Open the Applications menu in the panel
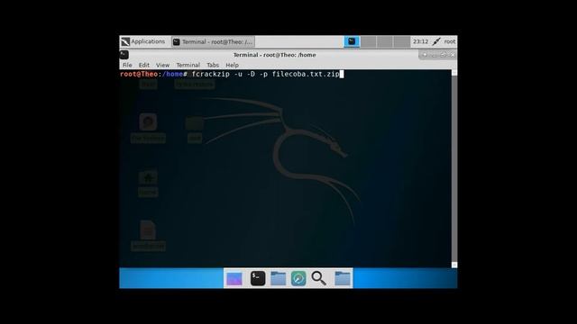The image size is (577, 324). click(x=148, y=41)
